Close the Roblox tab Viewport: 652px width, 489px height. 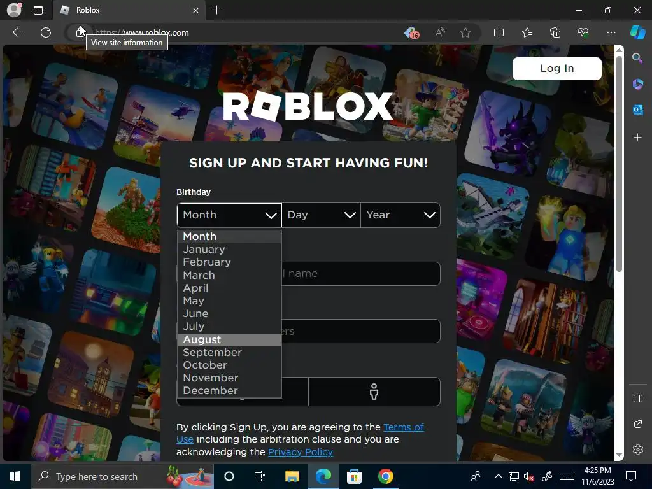pyautogui.click(x=195, y=10)
